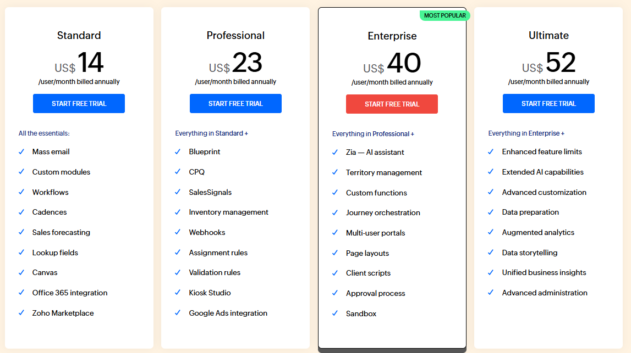Click the Kiosk Studio feature
631x353 pixels.
(x=210, y=293)
